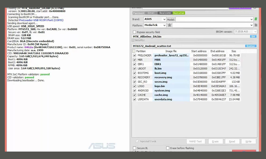
Task: Expand the Security section
Action: [x=133, y=40]
